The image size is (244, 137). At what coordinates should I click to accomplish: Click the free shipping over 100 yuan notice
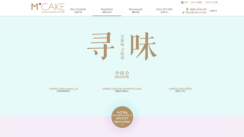click(196, 13)
